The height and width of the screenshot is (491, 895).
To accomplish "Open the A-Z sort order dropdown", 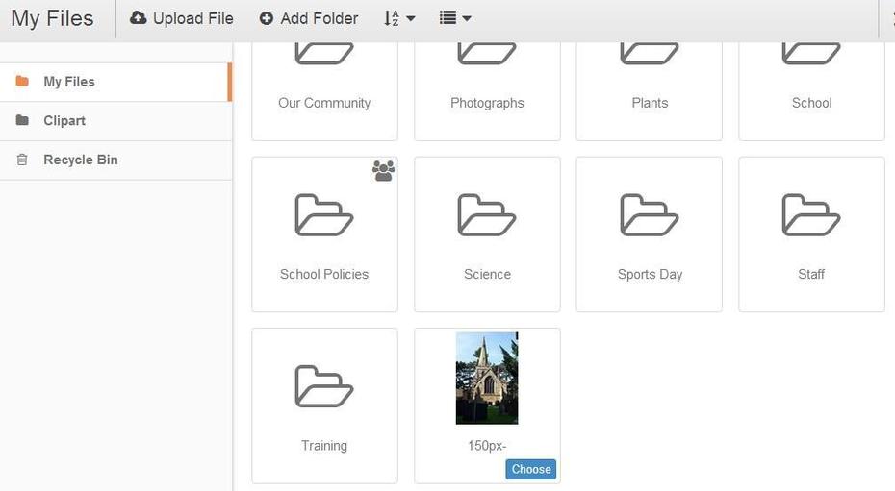I will click(399, 18).
